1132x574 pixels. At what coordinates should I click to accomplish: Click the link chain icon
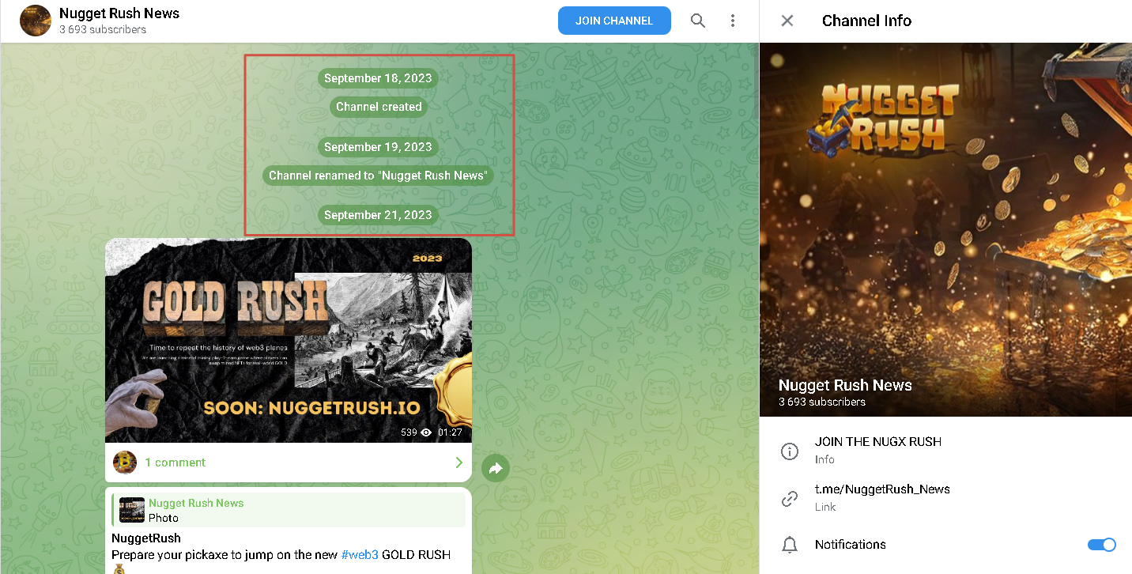pos(789,499)
